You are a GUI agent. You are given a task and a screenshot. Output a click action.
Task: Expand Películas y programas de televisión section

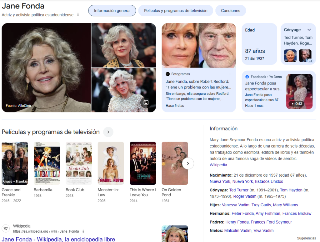(108, 132)
